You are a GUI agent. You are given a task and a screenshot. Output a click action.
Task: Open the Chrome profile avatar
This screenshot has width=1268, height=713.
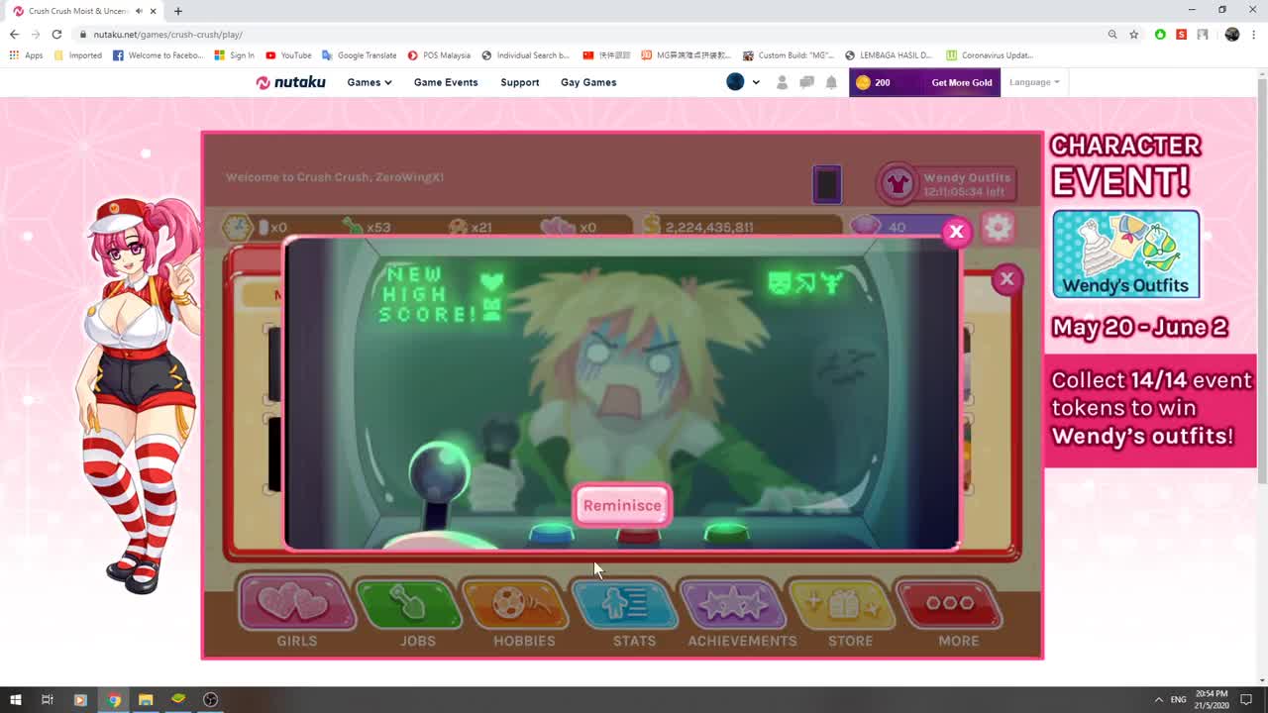pyautogui.click(x=1231, y=34)
